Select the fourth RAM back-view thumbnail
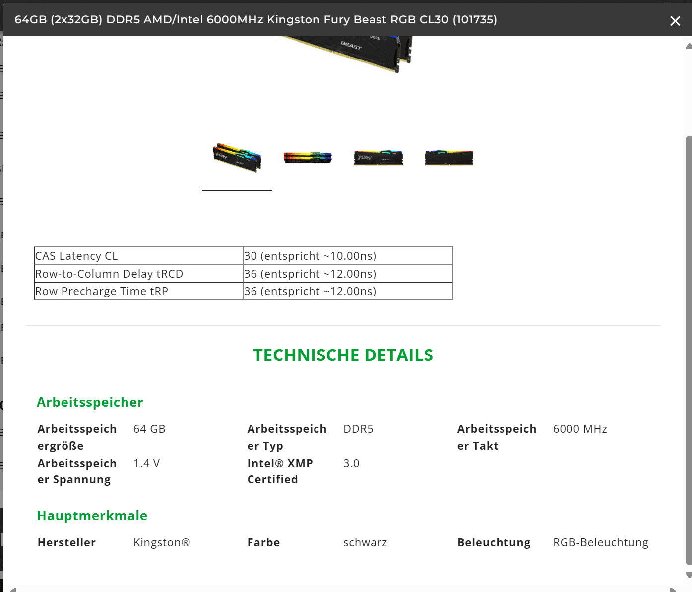692x592 pixels. [448, 158]
